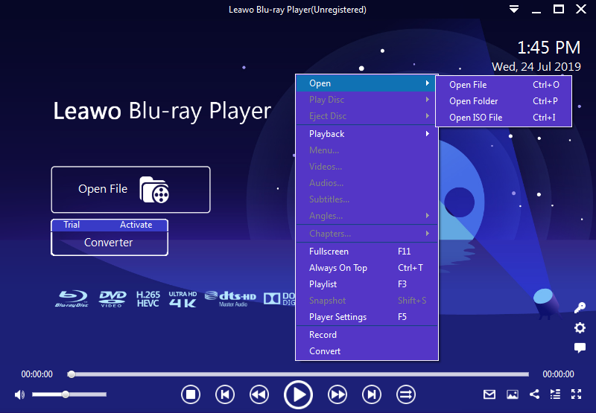
Task: Choose Open Folder from the submenu
Action: point(504,101)
